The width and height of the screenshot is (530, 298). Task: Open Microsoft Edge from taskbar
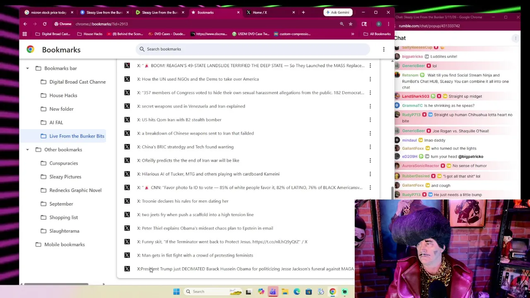297,292
